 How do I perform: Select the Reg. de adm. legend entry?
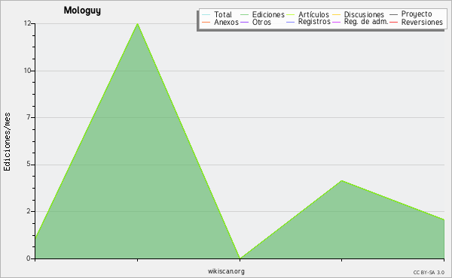[x=366, y=22]
